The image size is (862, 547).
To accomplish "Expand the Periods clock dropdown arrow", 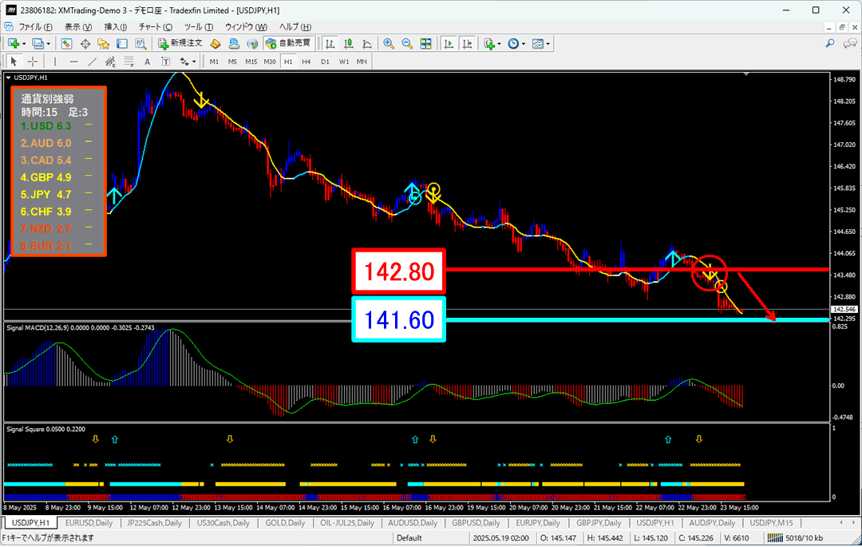I will (524, 44).
